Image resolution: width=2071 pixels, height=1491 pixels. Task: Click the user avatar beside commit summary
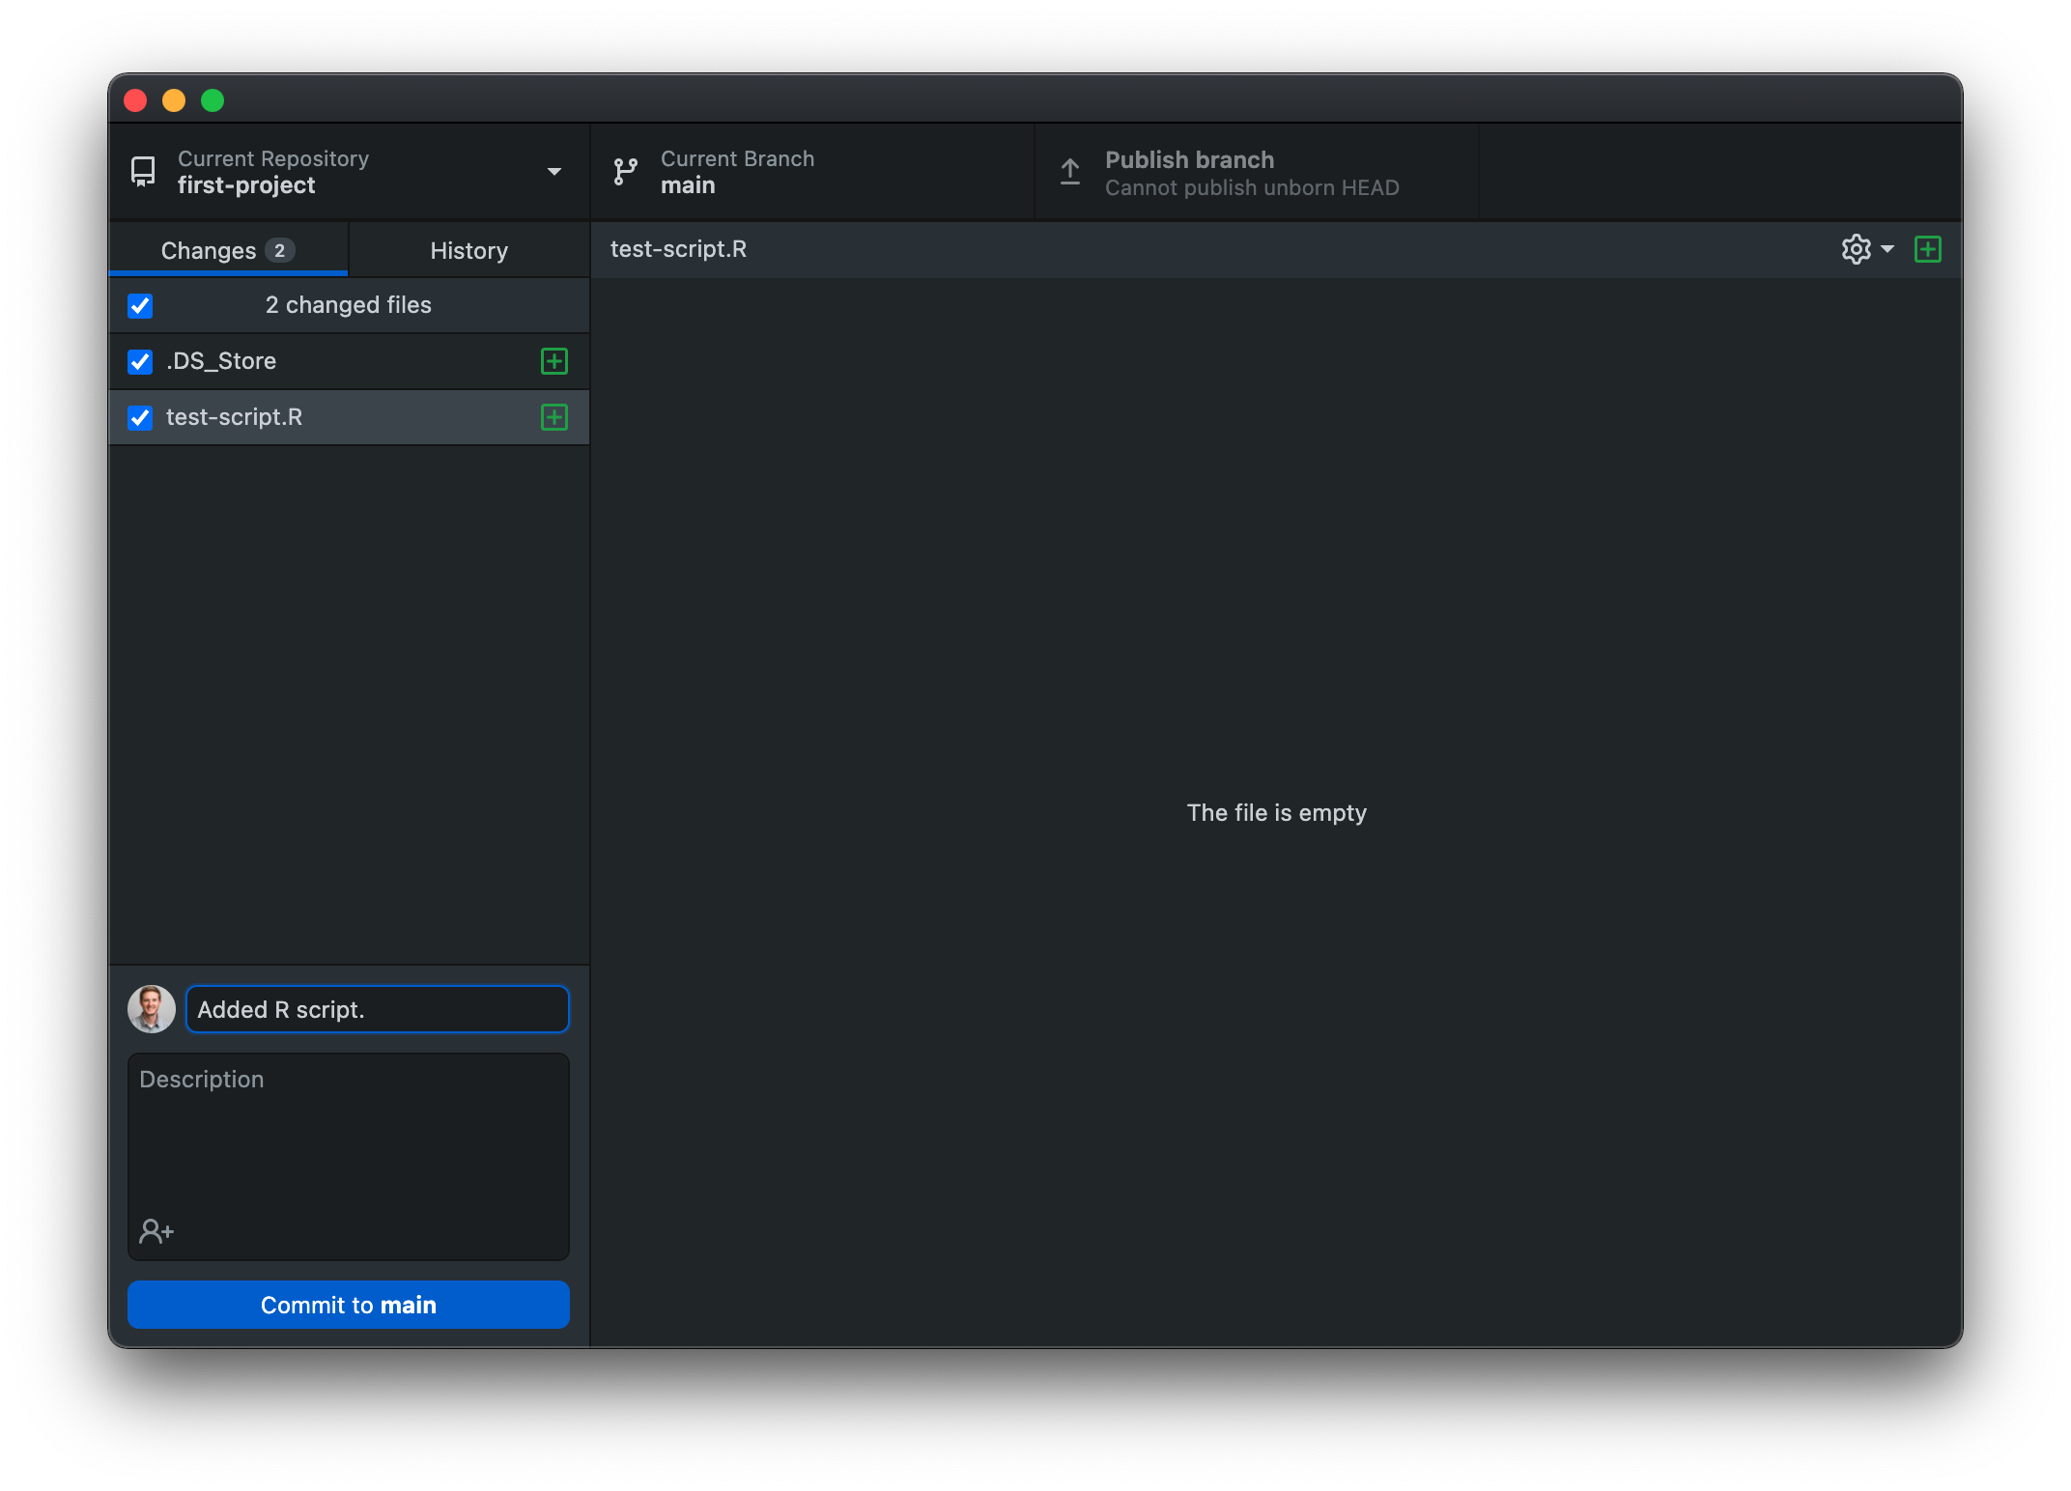point(152,1009)
